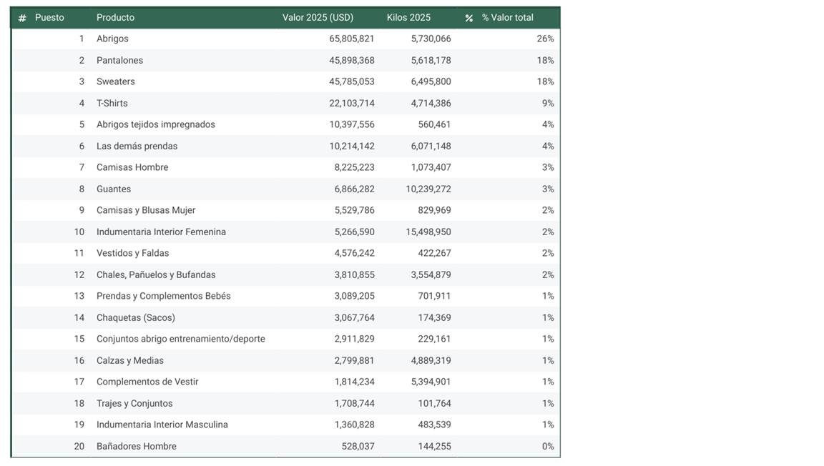
Task: Select the Pantalones product cell
Action: pos(120,61)
